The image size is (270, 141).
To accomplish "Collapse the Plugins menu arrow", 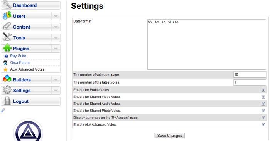I will (x=56, y=49).
